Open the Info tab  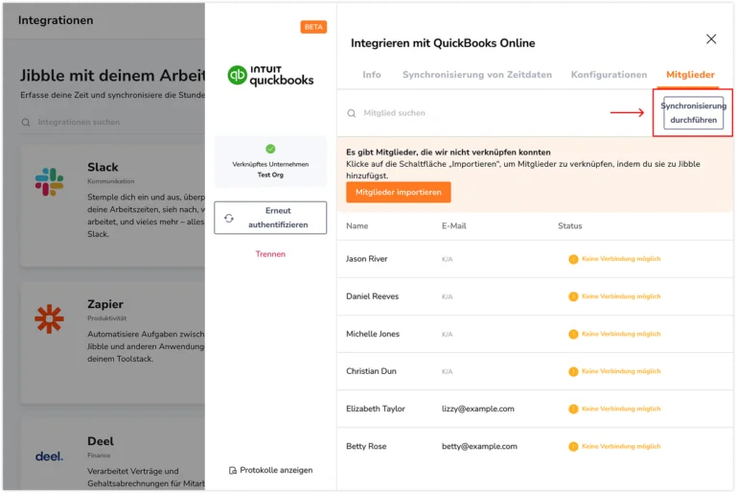(x=372, y=75)
